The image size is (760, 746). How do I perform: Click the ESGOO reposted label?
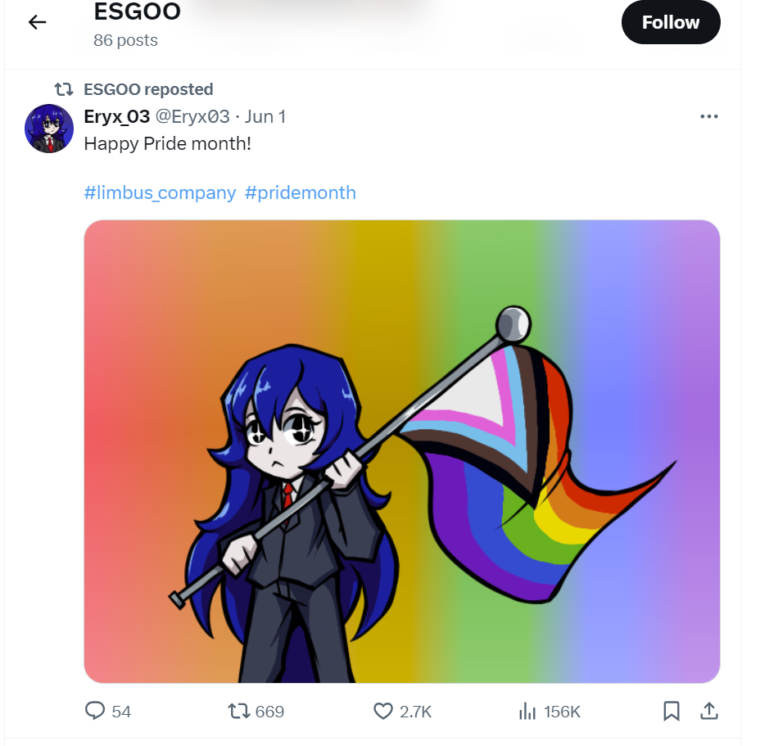[x=148, y=89]
